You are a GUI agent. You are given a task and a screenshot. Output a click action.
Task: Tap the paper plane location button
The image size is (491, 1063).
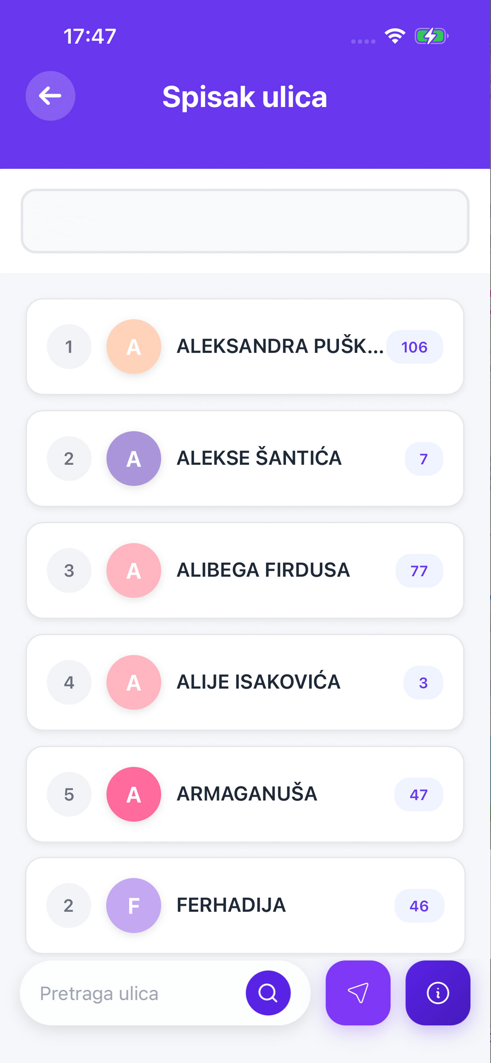pyautogui.click(x=358, y=993)
